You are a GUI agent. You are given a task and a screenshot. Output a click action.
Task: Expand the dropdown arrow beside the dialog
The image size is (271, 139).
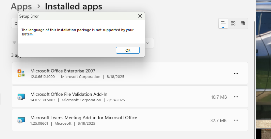(x=148, y=43)
